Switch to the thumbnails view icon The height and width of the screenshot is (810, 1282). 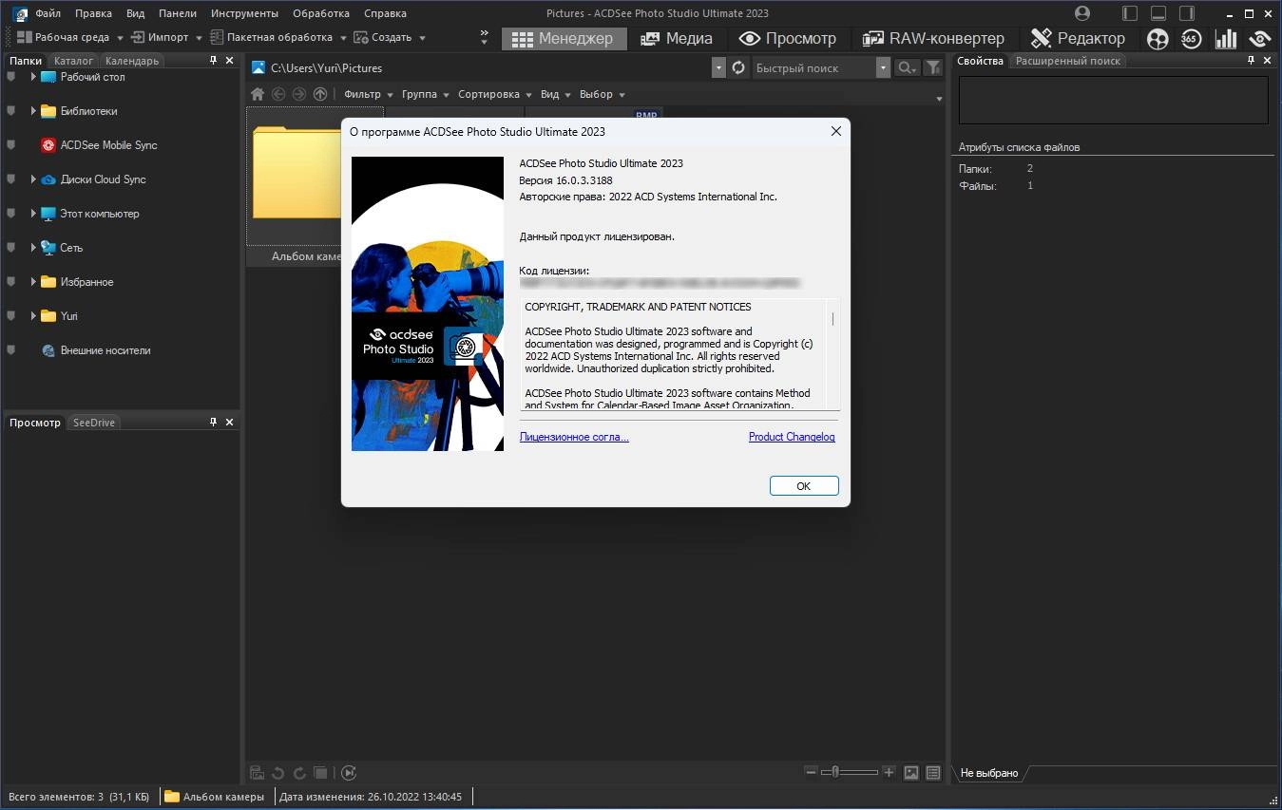click(911, 773)
